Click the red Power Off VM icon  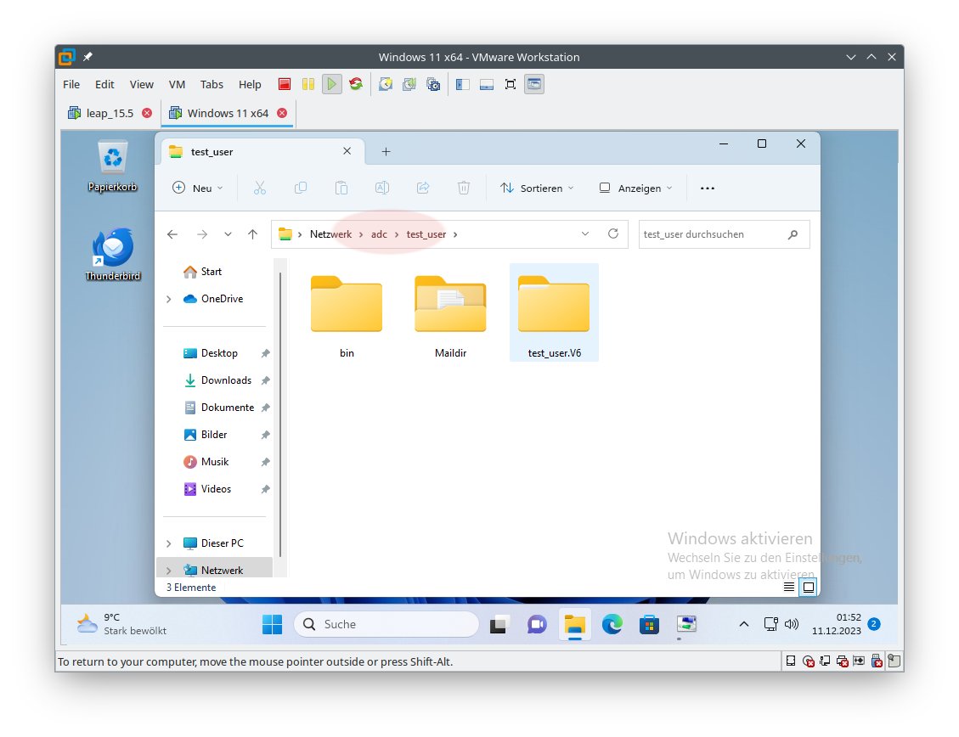pyautogui.click(x=285, y=84)
